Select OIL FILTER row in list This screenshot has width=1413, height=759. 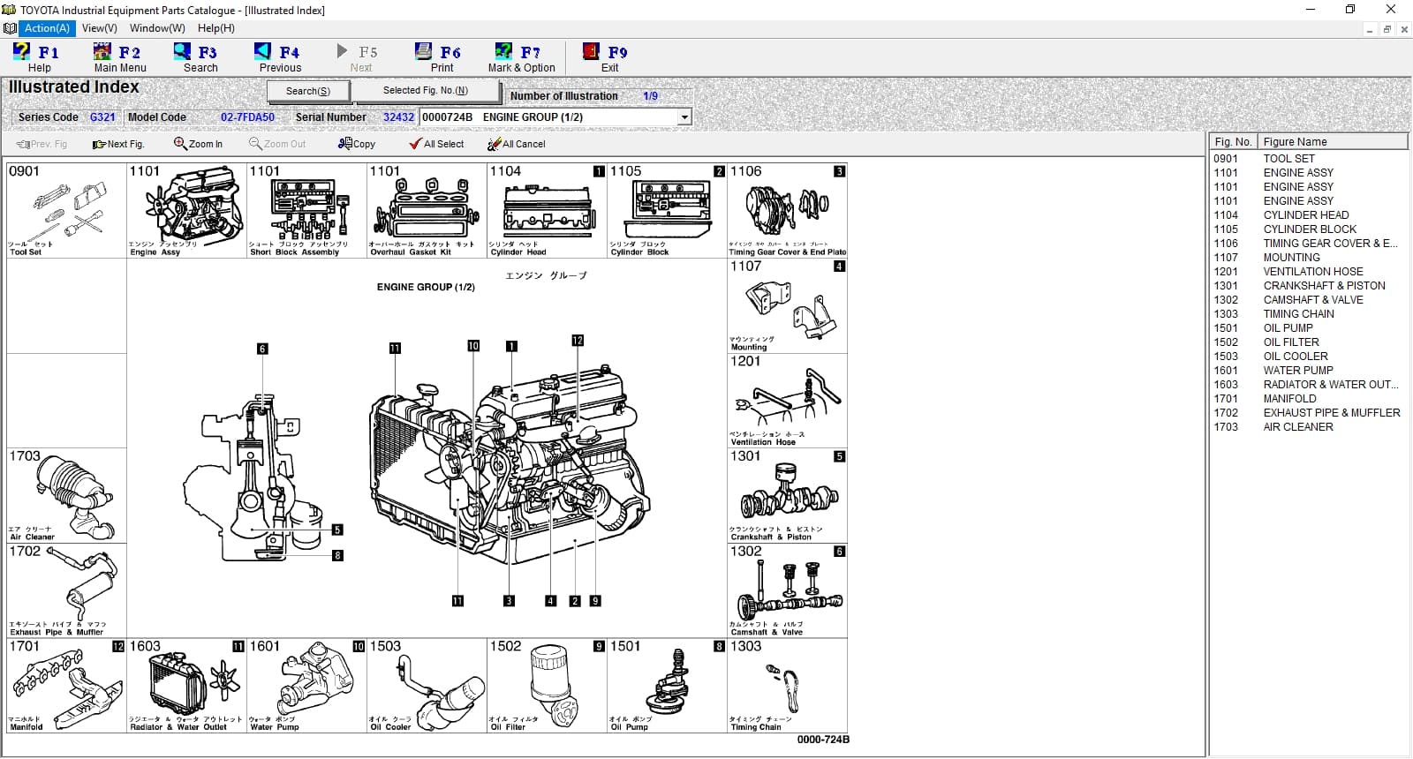pos(1308,342)
